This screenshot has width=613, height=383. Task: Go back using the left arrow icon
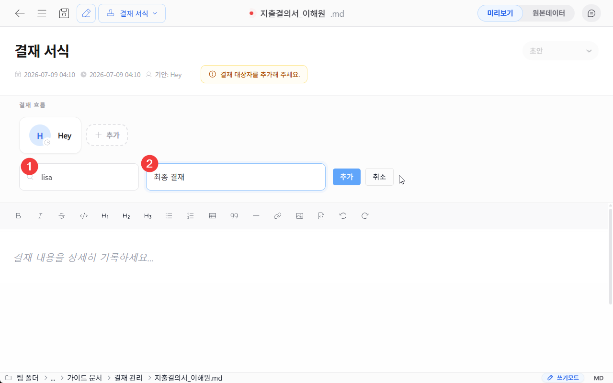(x=20, y=13)
